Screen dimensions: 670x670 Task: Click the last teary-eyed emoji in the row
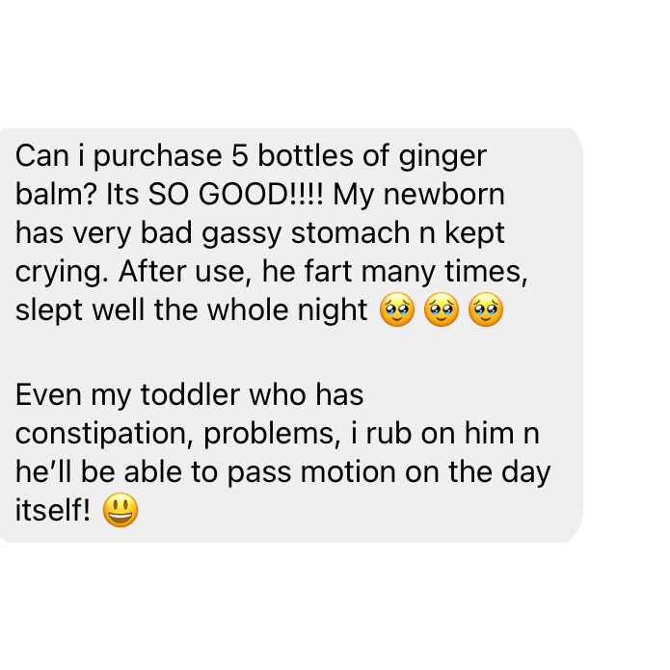point(486,309)
